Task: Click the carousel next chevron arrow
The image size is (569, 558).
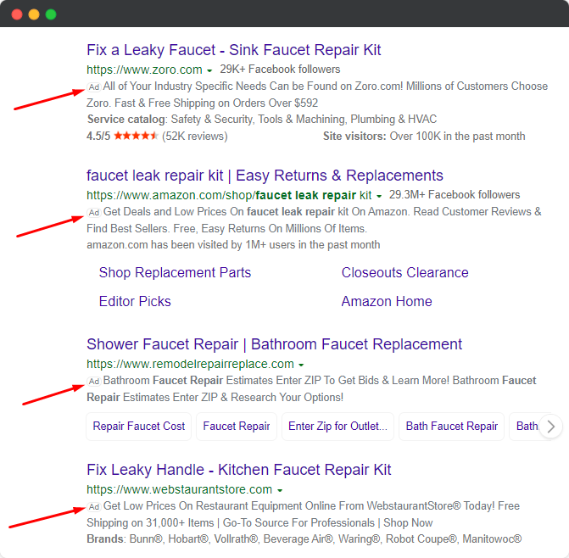Action: (551, 427)
